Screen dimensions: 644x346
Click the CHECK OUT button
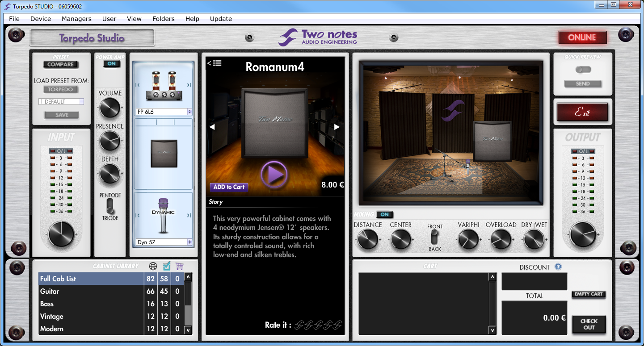point(589,324)
